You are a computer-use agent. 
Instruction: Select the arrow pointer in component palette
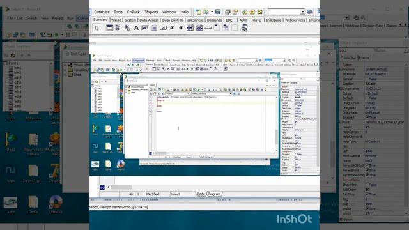point(97,28)
